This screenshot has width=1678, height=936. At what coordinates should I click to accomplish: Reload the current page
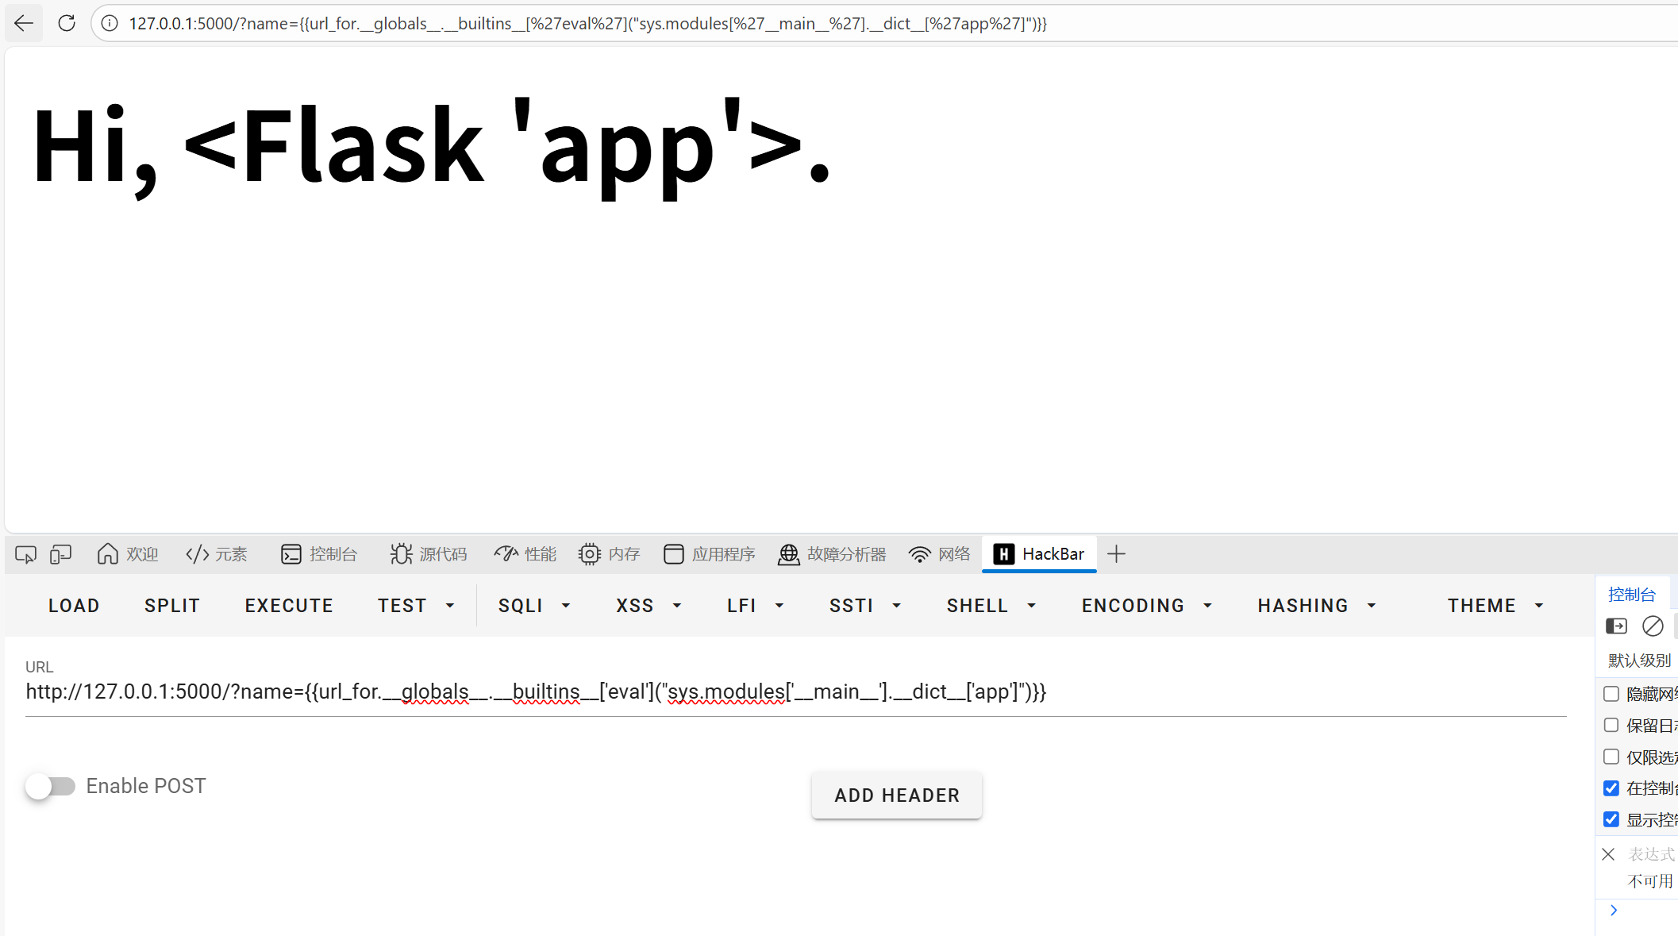(67, 23)
